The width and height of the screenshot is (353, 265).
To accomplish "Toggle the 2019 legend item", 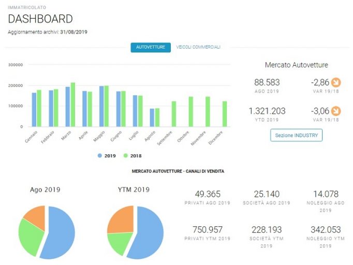I will coord(107,156).
